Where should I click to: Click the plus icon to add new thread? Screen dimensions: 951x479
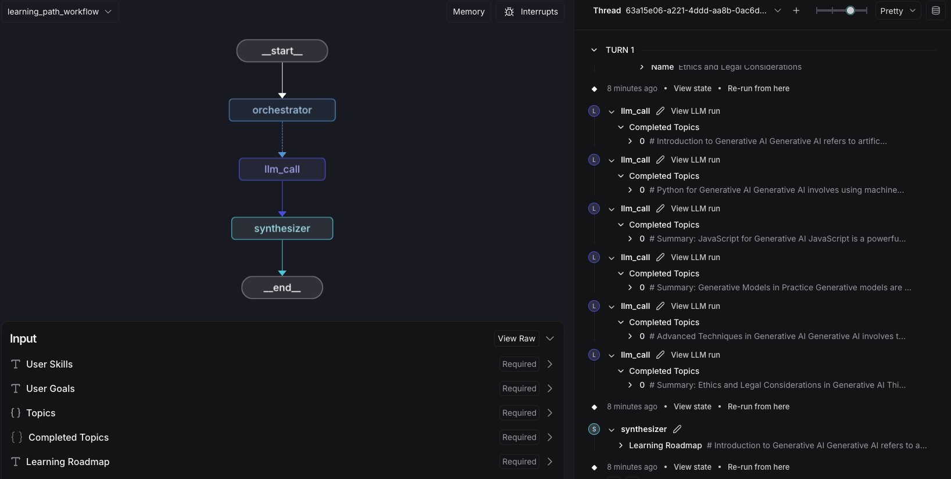[796, 11]
